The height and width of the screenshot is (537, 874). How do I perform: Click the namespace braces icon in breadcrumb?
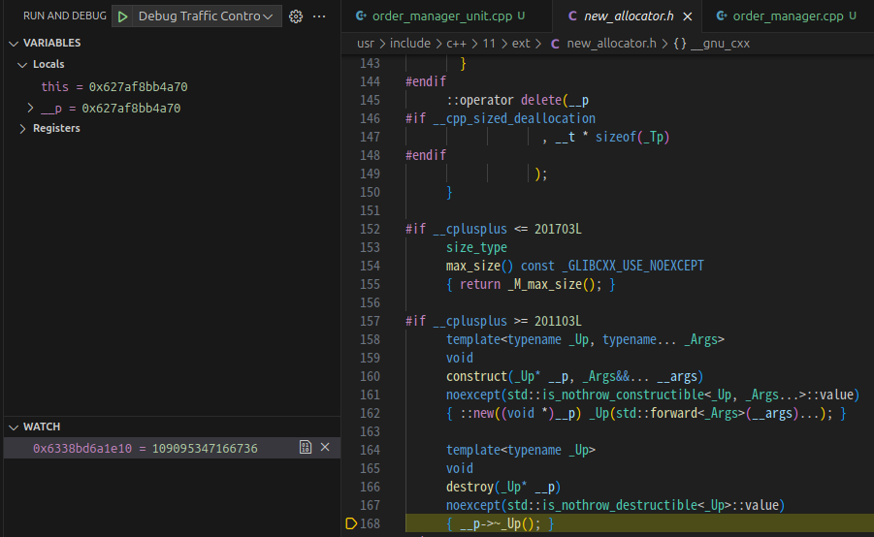pos(679,44)
